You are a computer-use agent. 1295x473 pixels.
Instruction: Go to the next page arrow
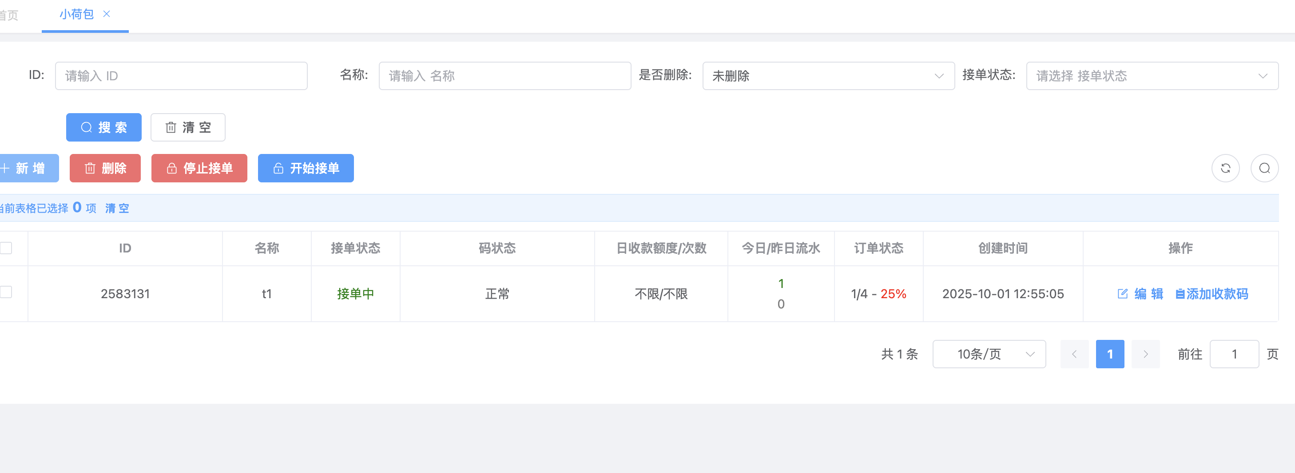point(1145,354)
